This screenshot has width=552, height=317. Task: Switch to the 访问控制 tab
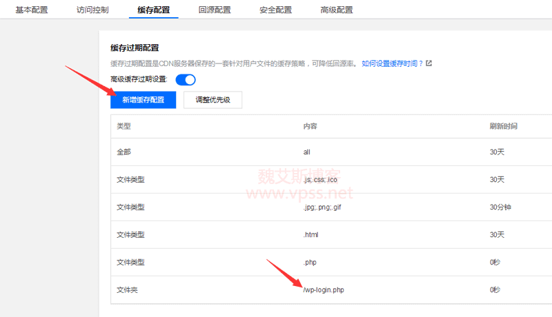click(94, 10)
